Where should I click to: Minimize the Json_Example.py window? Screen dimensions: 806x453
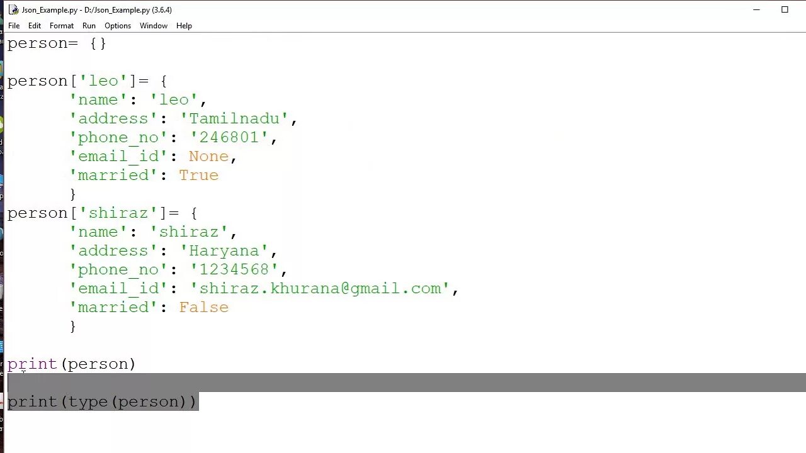click(x=756, y=9)
